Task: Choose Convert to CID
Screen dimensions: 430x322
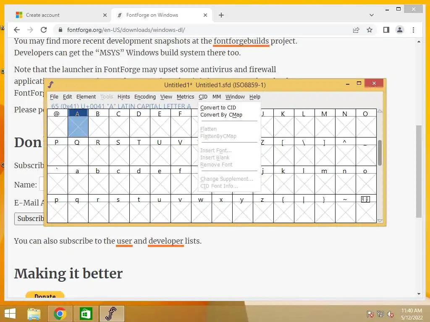Action: pos(218,108)
